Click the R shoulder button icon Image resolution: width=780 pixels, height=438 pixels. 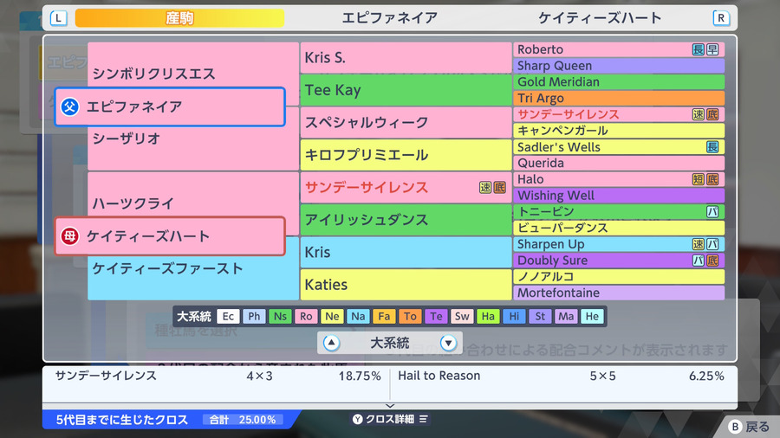pyautogui.click(x=721, y=18)
